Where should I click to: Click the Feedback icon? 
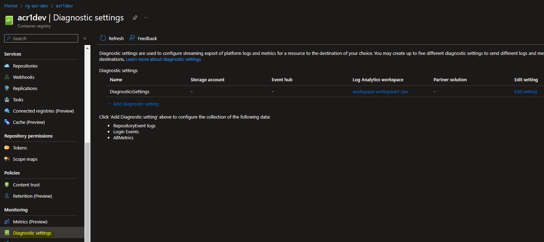pyautogui.click(x=132, y=38)
